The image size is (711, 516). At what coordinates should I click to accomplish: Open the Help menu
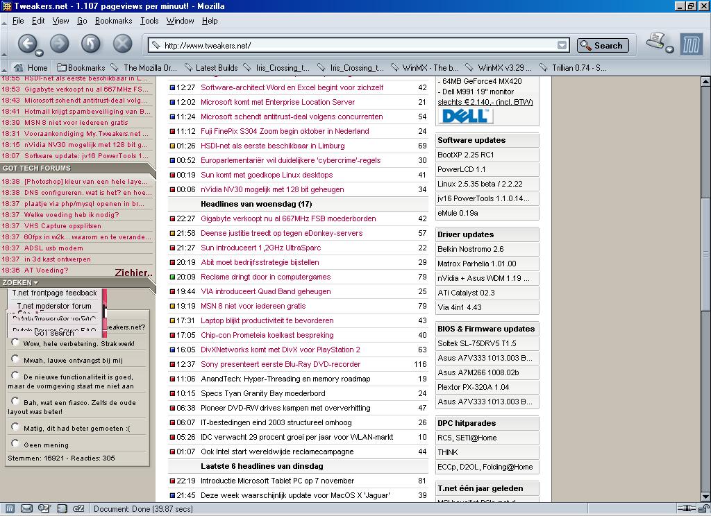pyautogui.click(x=210, y=21)
